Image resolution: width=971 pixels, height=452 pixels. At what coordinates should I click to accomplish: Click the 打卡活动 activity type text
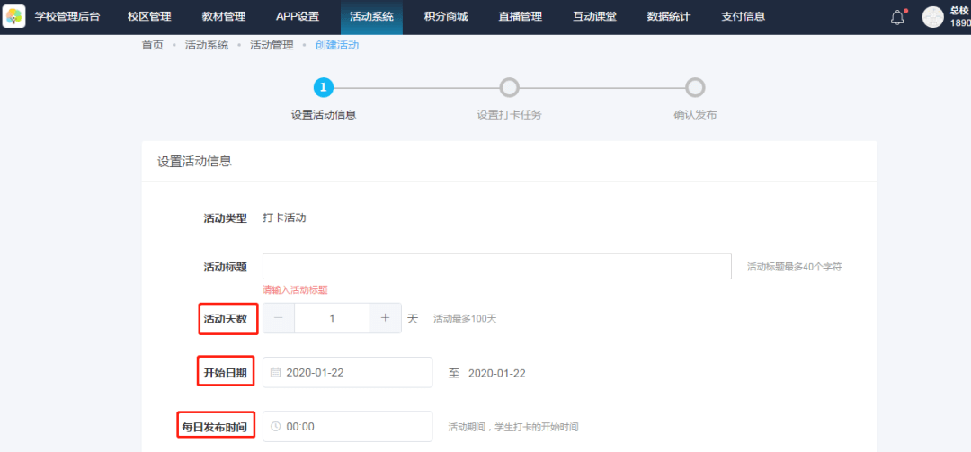[x=284, y=218]
